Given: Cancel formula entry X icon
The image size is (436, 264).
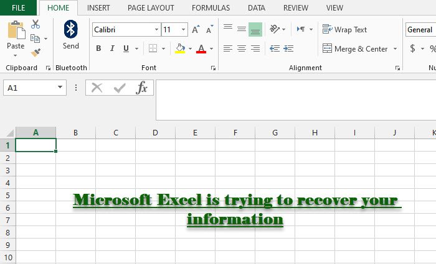Looking at the screenshot, I should [97, 88].
